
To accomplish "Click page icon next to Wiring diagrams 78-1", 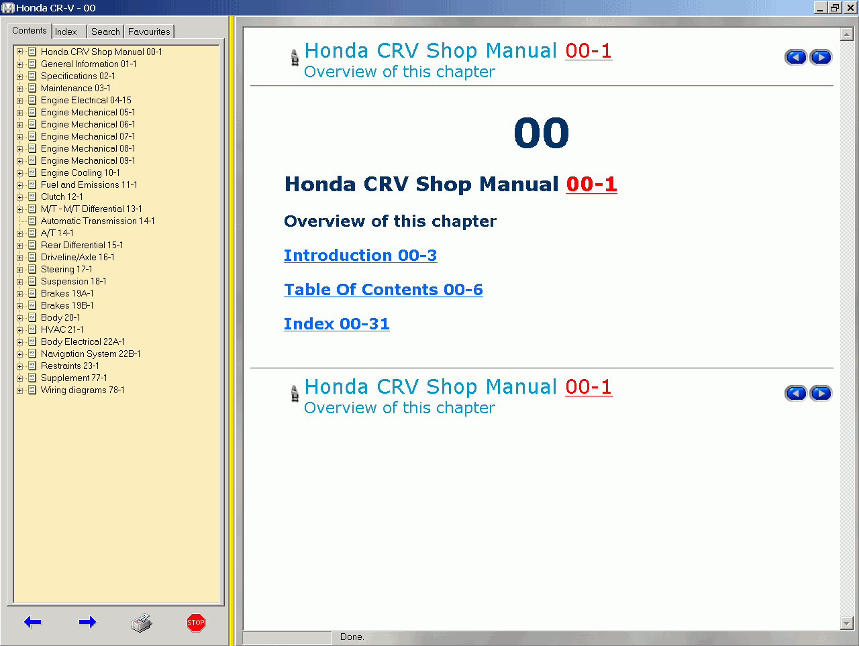I will click(32, 390).
